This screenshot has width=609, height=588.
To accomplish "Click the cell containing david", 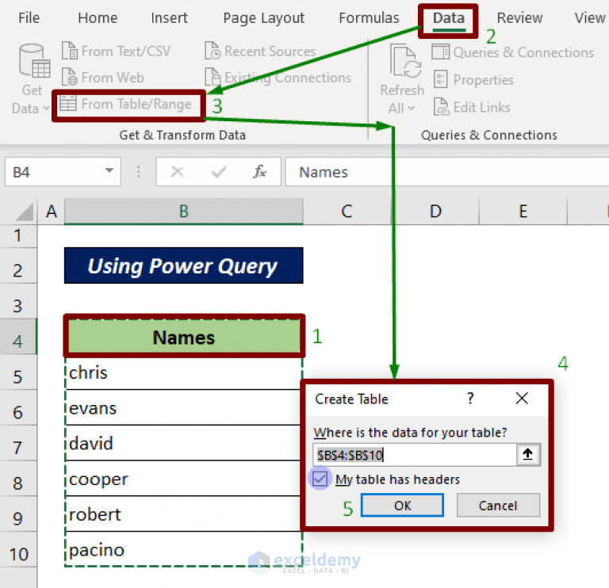I will [x=184, y=443].
